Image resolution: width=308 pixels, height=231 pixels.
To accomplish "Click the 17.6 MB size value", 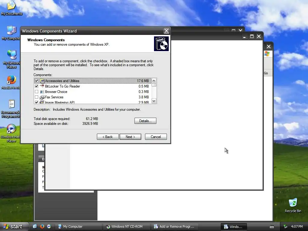I will click(x=143, y=81).
